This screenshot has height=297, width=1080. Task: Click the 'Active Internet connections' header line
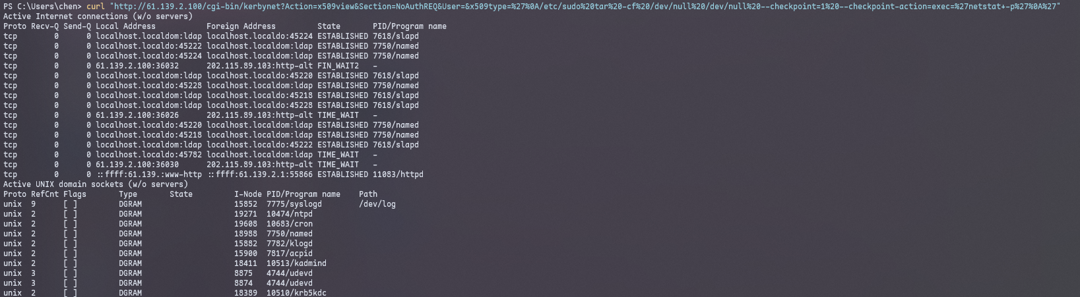coord(98,16)
